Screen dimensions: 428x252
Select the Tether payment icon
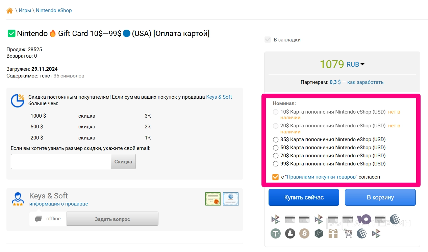pos(276,233)
